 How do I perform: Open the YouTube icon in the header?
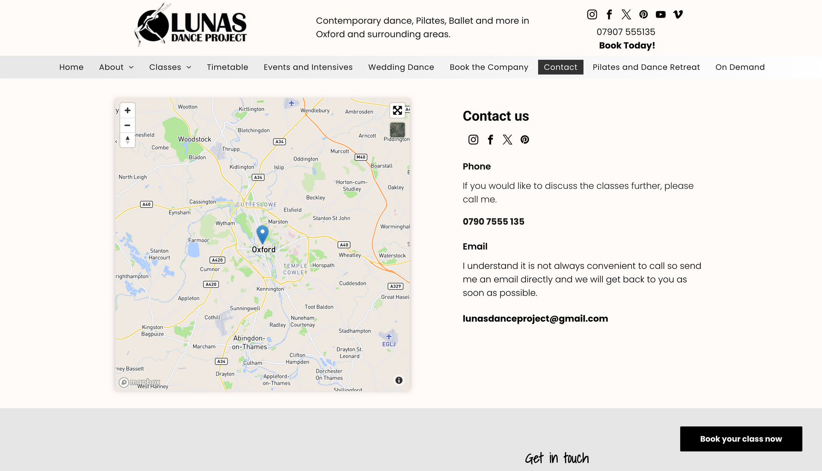tap(661, 15)
